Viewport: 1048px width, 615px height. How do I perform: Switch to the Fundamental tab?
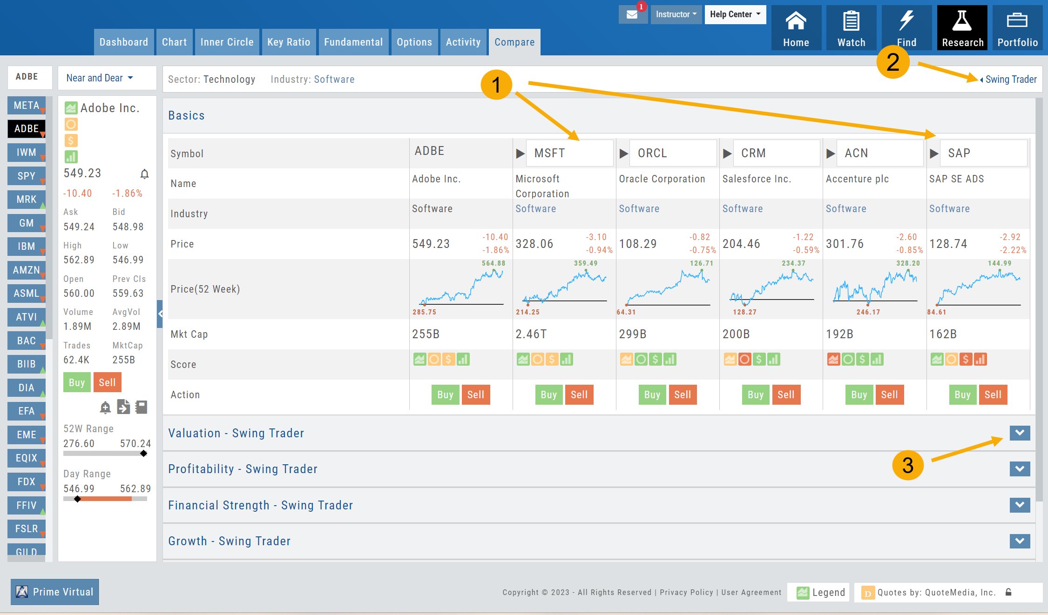[x=353, y=42]
